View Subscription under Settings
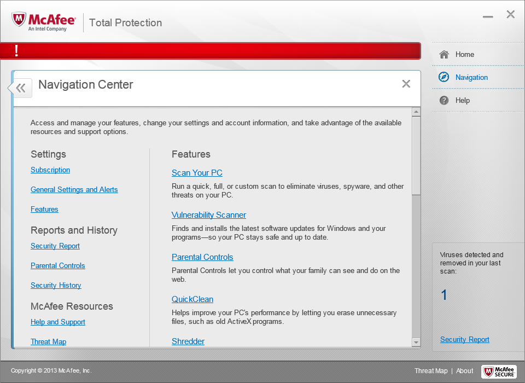Screen dimensions: 525x383 (x=50, y=170)
